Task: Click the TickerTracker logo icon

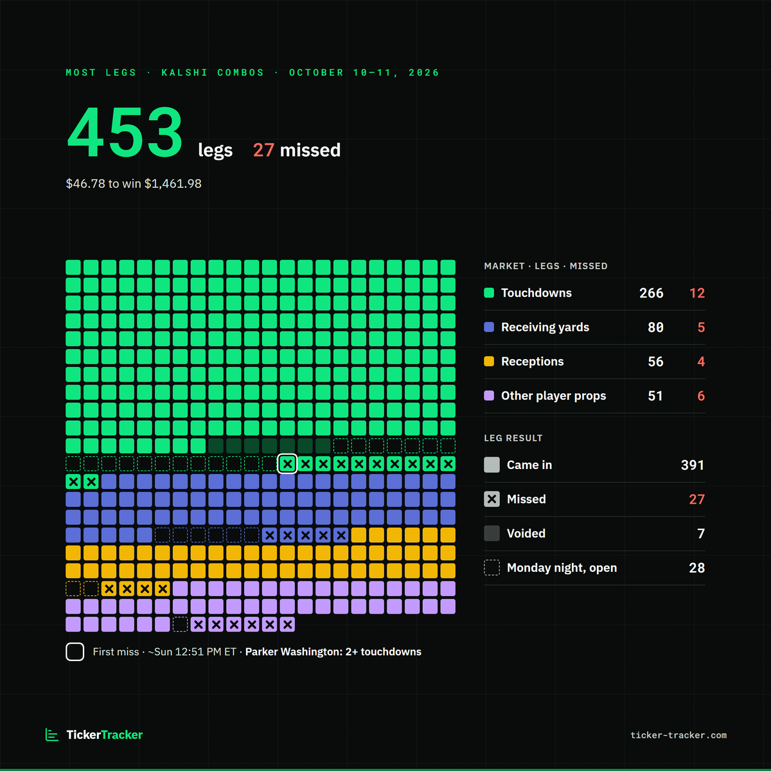Action: click(52, 734)
